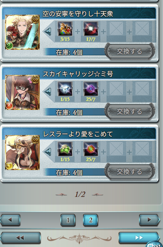
Task: Click the crystal arrow beside the wrestler materials
Action: pyautogui.click(x=48, y=152)
